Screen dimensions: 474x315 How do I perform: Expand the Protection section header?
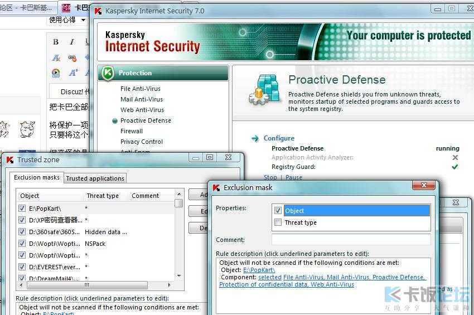[x=163, y=73]
